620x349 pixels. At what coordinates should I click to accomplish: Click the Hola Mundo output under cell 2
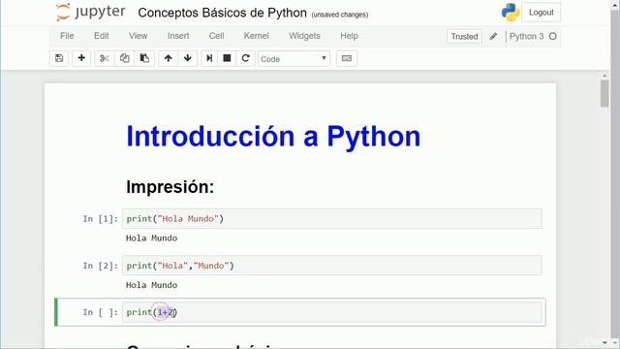tap(151, 285)
